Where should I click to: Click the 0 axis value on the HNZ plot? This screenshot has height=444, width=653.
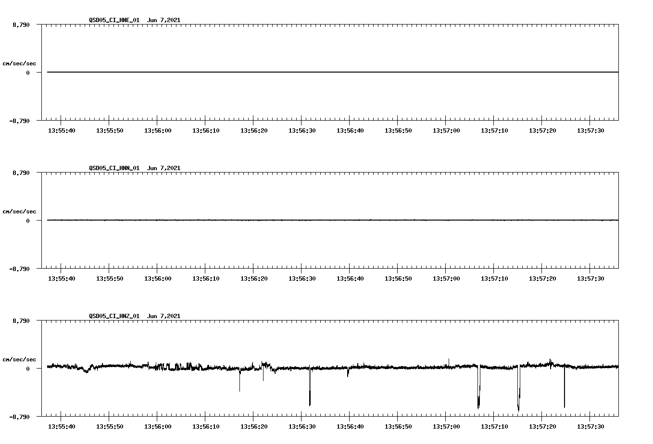28,369
